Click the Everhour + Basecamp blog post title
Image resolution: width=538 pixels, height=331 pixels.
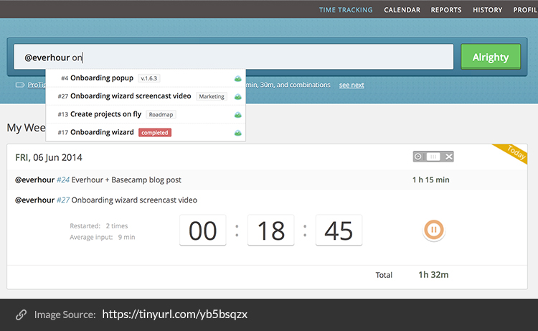point(126,180)
